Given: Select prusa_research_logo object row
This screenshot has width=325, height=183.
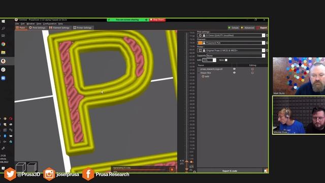Looking at the screenshot, I should [x=211, y=69].
